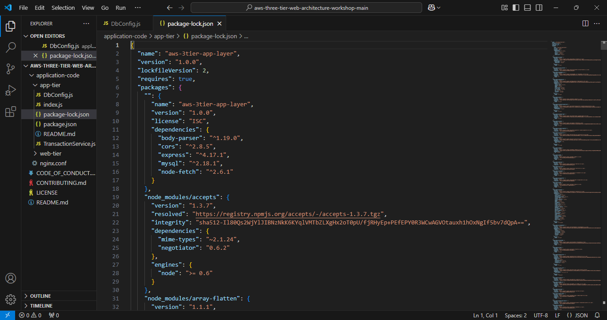
Task: Open index.js in the file tree
Action: (53, 104)
